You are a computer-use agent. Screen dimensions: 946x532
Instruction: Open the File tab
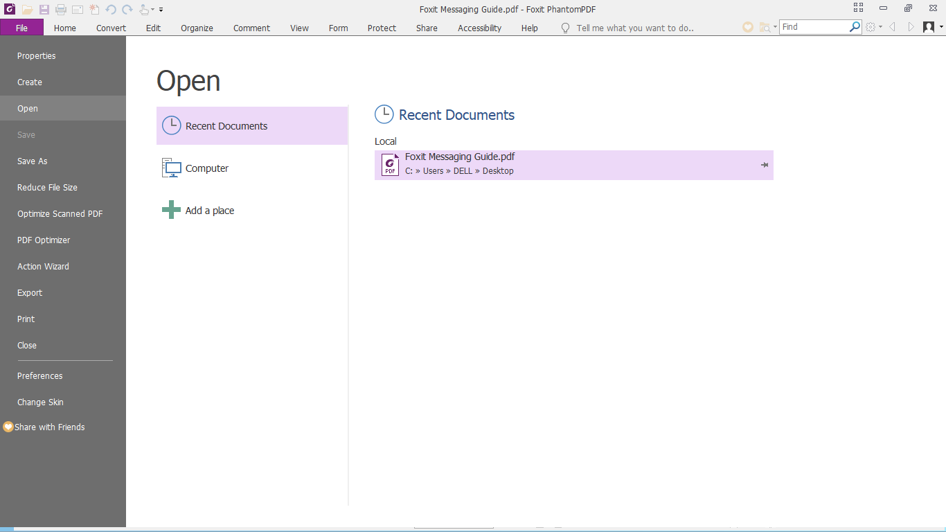coord(22,28)
